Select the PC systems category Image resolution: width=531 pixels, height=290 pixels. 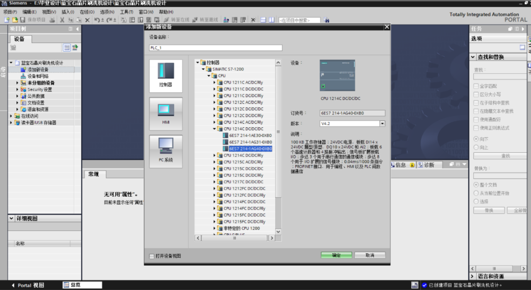(166, 151)
